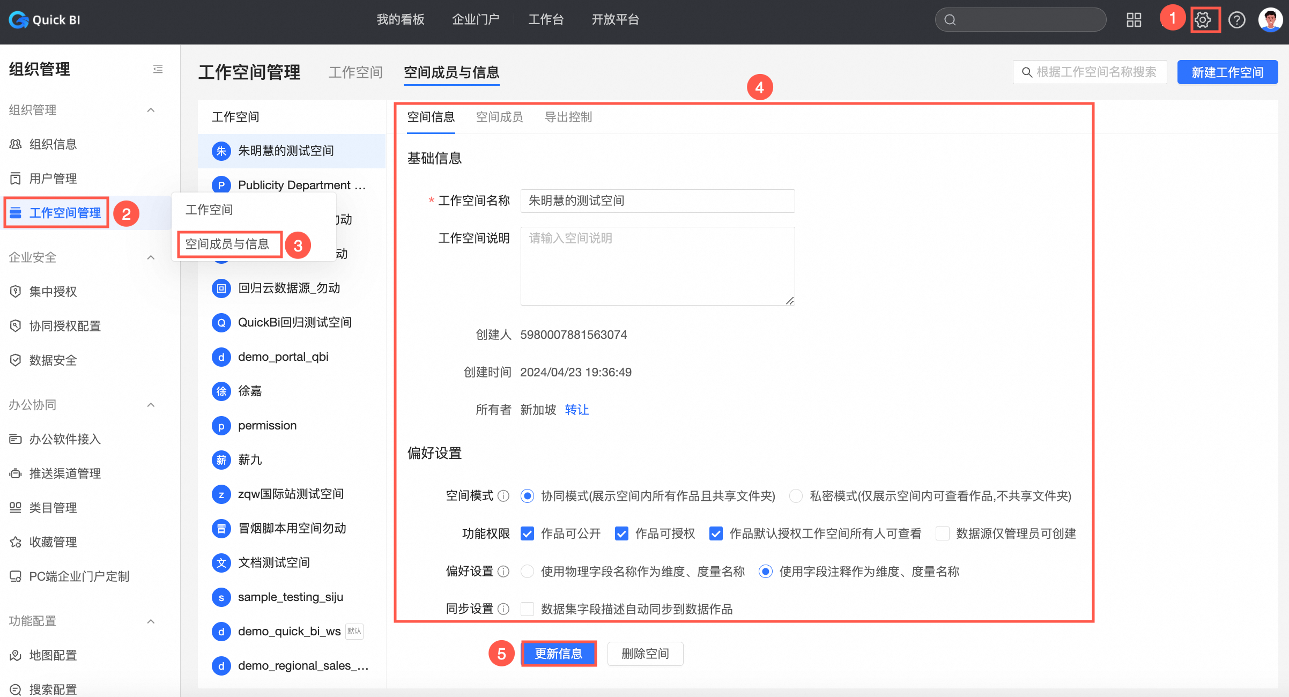
Task: Click the 推送渠道管理 icon
Action: click(16, 473)
